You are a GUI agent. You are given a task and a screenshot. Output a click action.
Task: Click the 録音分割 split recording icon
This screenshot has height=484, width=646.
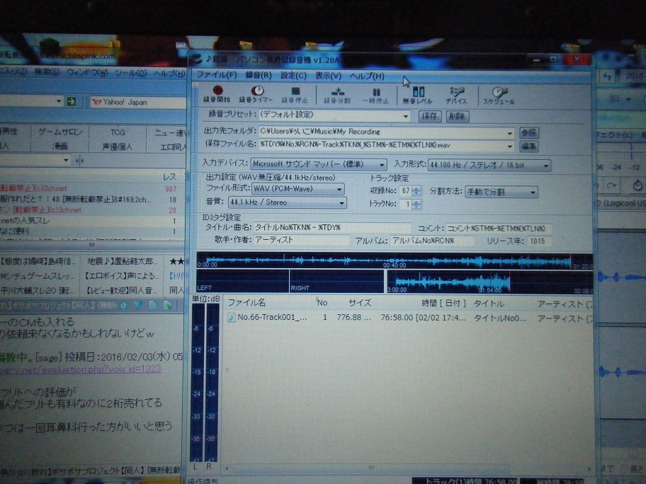click(337, 95)
